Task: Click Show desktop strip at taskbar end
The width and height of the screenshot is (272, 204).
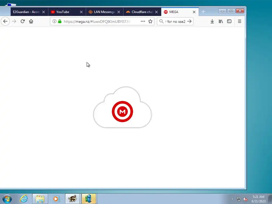Action: click(270, 199)
